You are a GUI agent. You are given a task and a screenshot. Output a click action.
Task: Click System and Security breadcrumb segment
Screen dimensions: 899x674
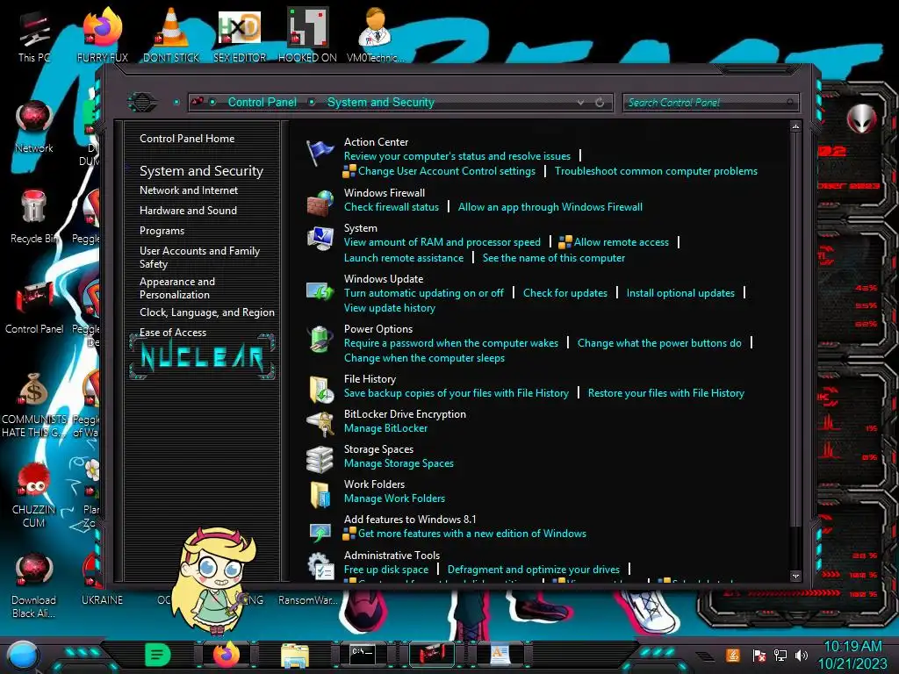(x=381, y=102)
